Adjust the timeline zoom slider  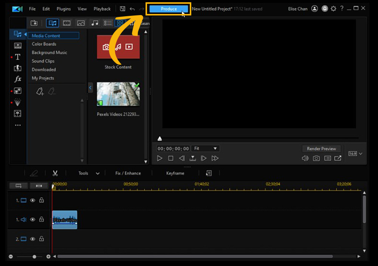(34, 257)
